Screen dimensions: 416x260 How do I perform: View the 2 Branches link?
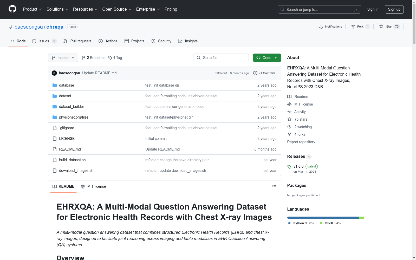(94, 58)
